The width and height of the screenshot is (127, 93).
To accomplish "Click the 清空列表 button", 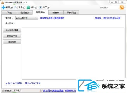I will click(12, 42).
